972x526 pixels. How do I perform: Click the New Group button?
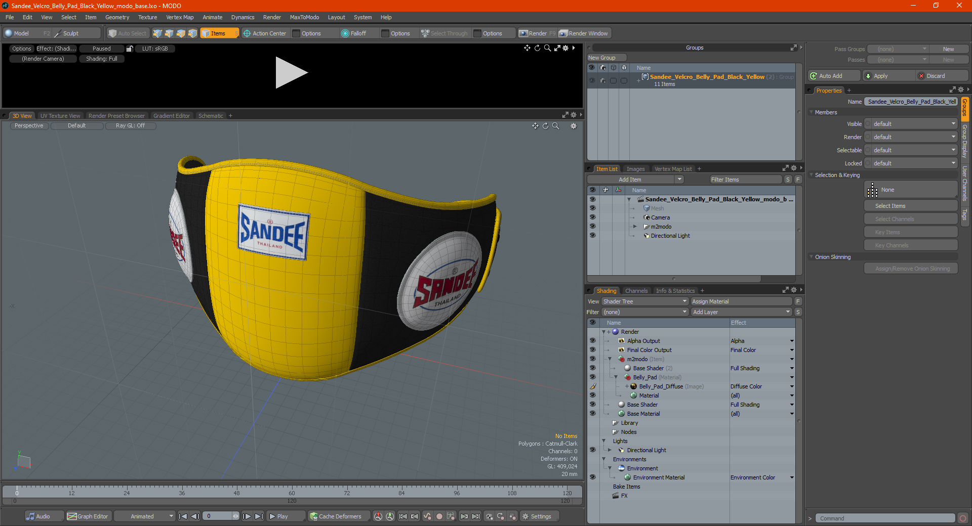[606, 58]
